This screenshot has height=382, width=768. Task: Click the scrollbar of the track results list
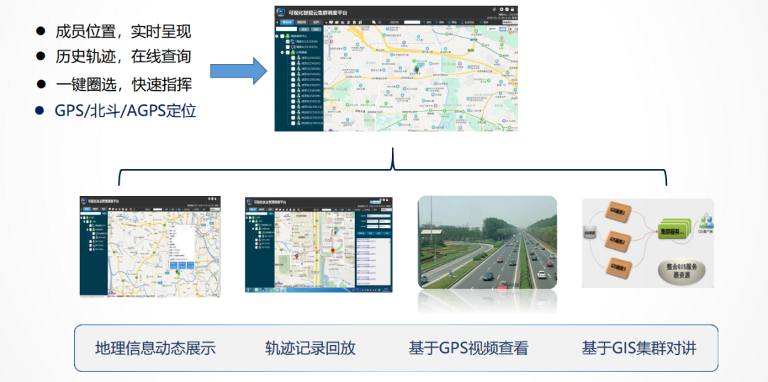[390, 262]
